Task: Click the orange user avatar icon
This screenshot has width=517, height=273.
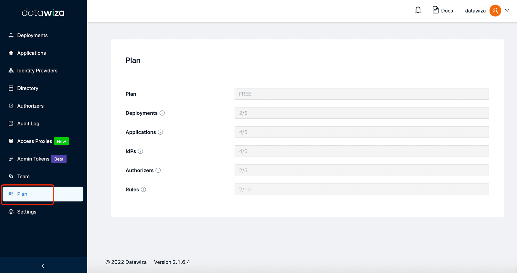Action: 495,10
